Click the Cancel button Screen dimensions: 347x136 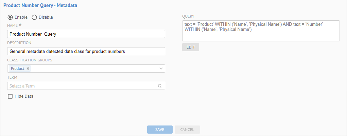(187, 130)
